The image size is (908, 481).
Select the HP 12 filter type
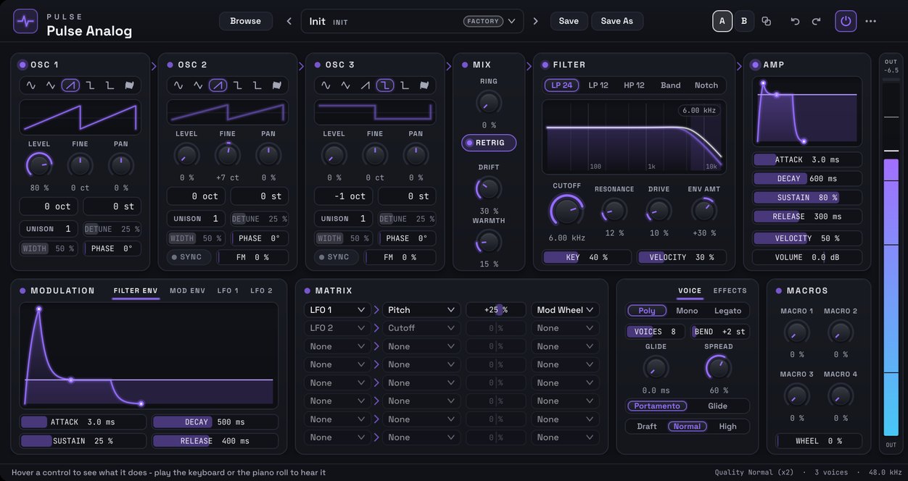(634, 85)
